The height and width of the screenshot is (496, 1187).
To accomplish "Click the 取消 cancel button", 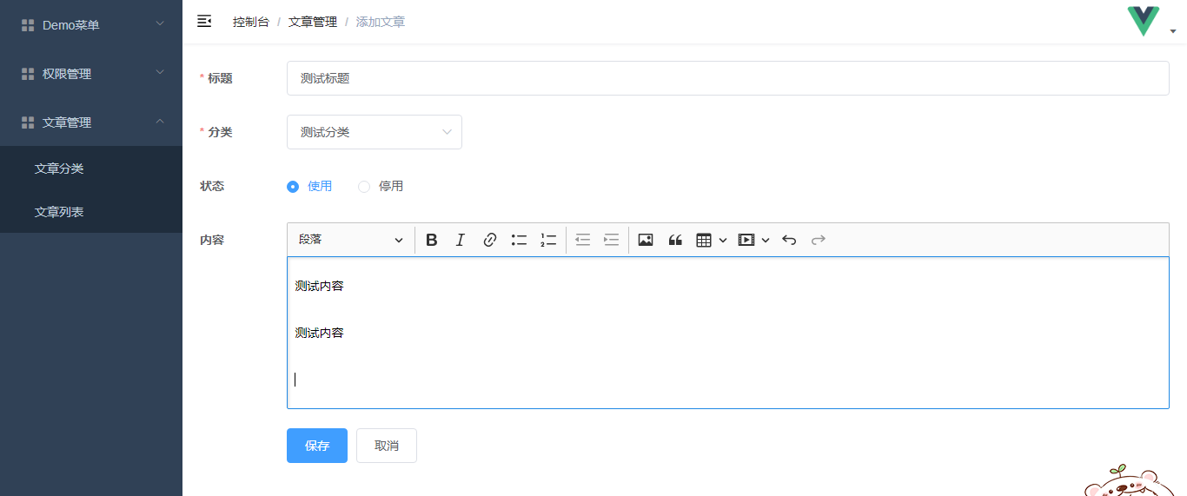I will click(386, 446).
